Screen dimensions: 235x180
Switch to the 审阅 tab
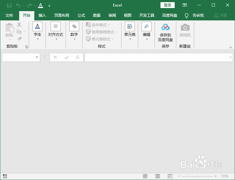click(x=112, y=15)
